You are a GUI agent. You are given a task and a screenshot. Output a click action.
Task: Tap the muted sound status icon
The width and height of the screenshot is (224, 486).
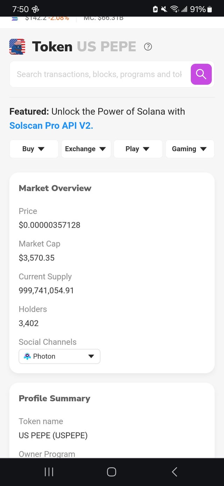pos(164,9)
